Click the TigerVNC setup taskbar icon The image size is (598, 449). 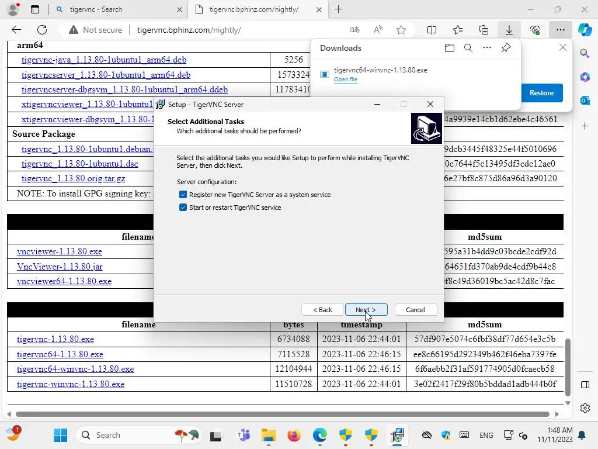397,435
